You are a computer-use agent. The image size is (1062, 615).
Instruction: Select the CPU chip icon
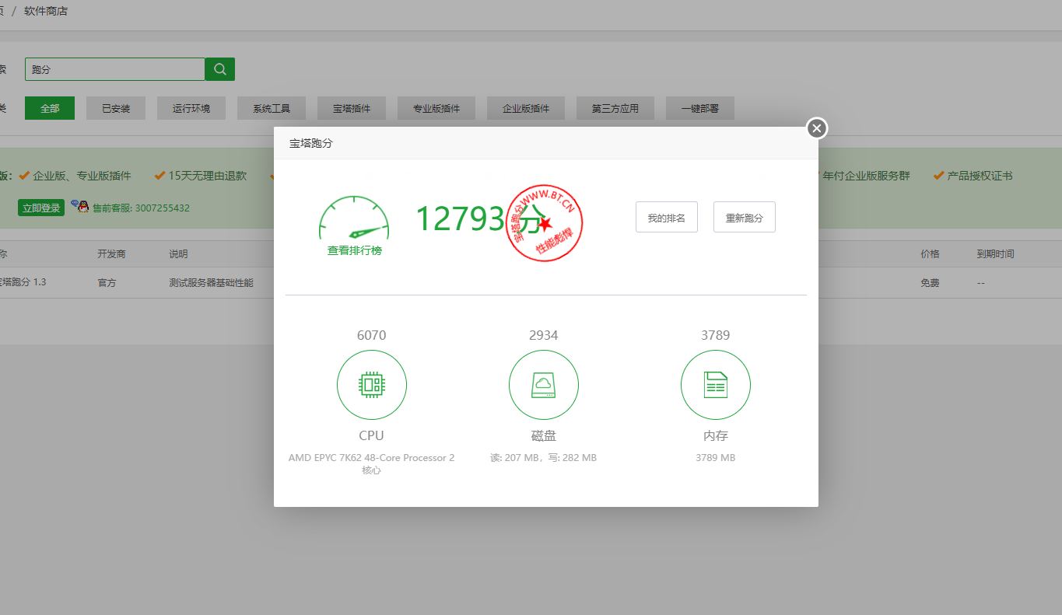[371, 384]
